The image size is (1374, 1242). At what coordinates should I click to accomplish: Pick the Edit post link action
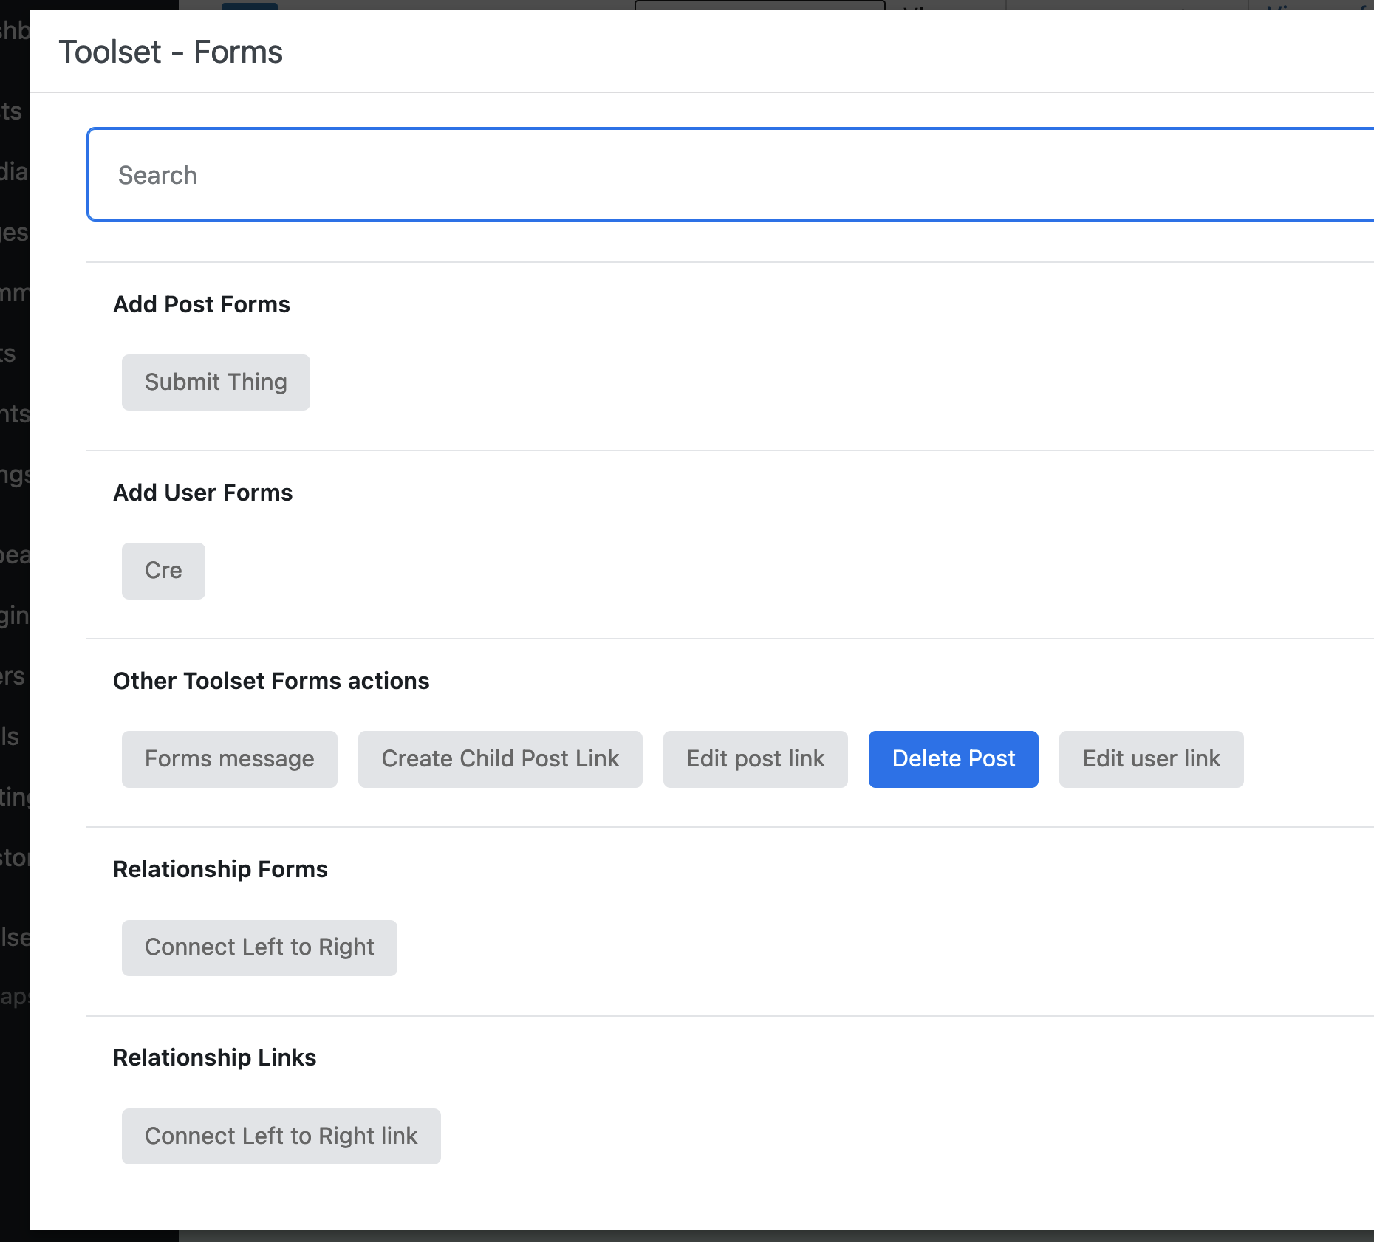click(x=756, y=759)
